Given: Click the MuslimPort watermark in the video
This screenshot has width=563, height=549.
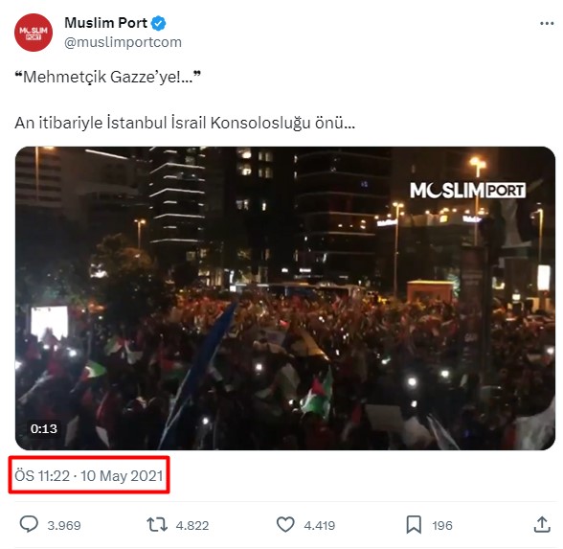Looking at the screenshot, I should click(467, 190).
